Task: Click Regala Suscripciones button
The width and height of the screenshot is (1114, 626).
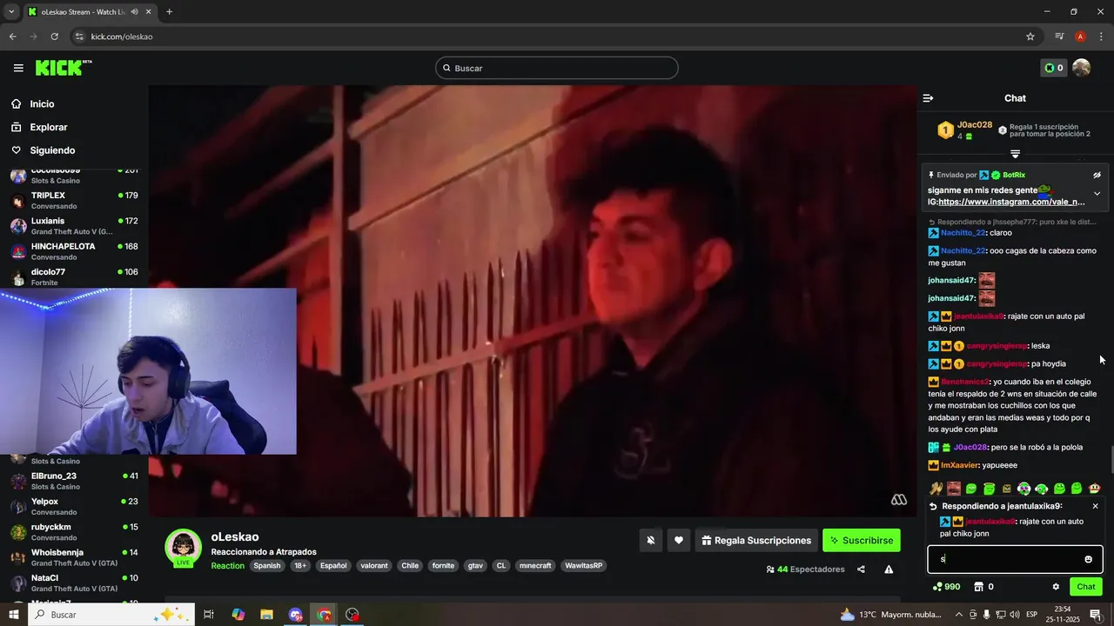Action: coord(756,540)
